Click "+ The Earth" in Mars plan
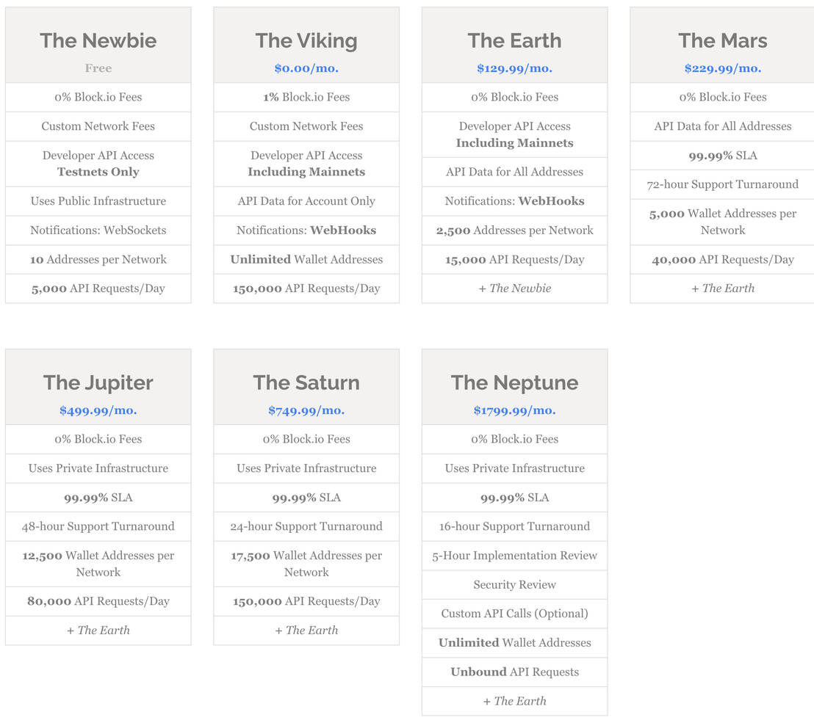Screen dimensions: 814x723 click(723, 288)
